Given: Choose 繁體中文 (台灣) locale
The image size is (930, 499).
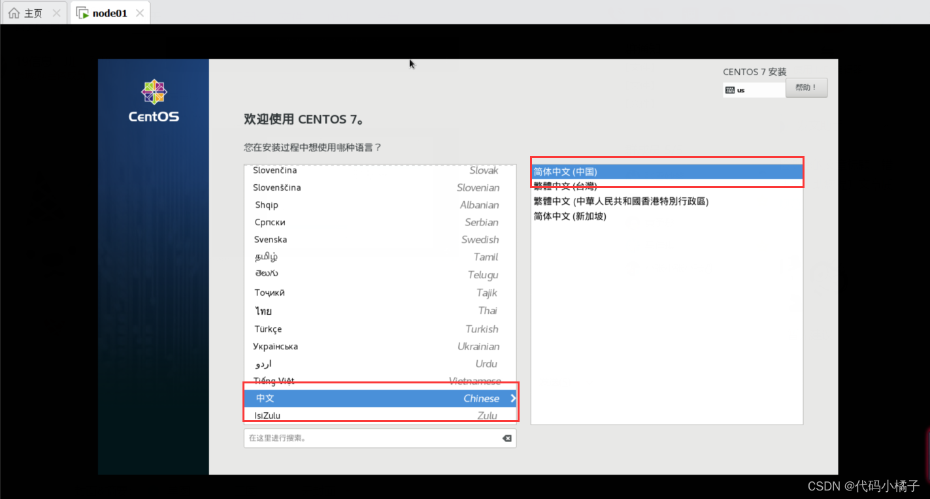Looking at the screenshot, I should click(x=667, y=187).
